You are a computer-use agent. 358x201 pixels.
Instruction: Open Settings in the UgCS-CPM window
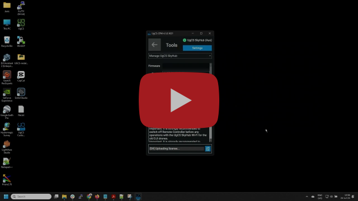[197, 48]
